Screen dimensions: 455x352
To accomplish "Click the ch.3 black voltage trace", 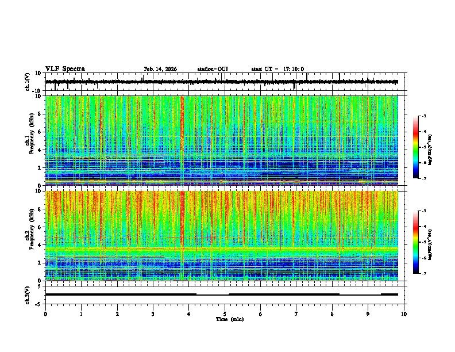I will tap(221, 294).
